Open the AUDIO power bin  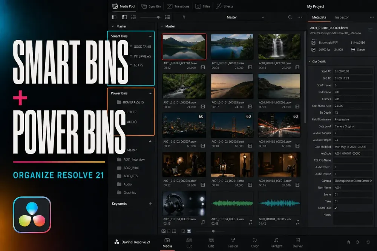pyautogui.click(x=132, y=122)
